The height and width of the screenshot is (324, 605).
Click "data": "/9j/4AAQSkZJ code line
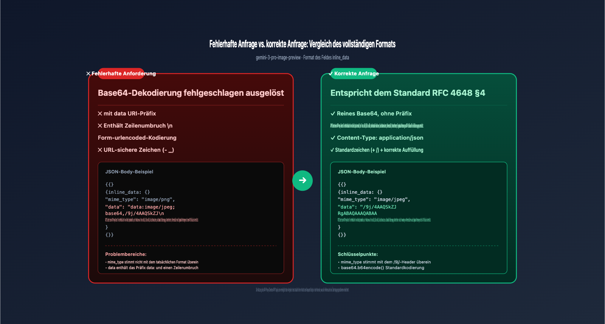(367, 207)
